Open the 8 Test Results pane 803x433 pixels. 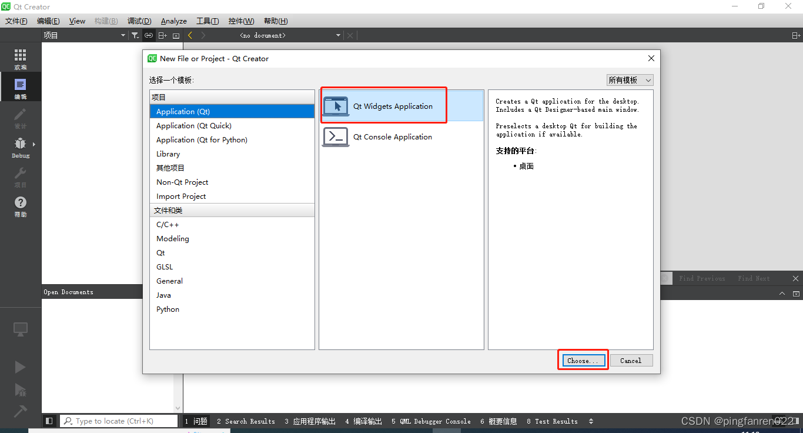click(552, 421)
